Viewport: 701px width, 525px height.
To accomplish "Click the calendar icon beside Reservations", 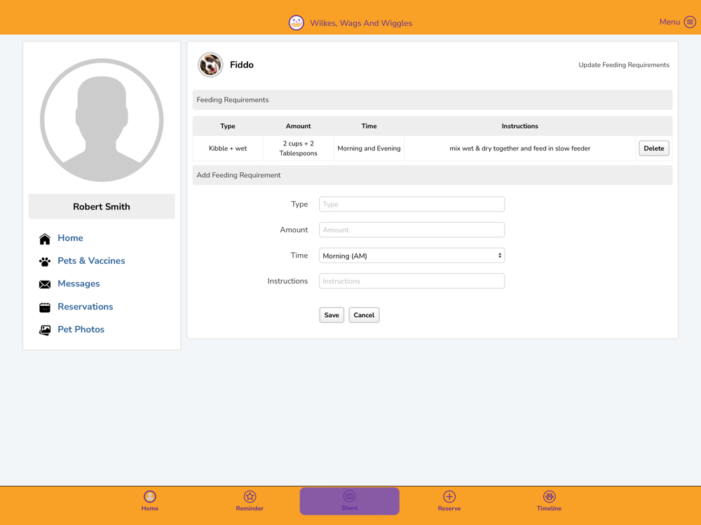I will [x=45, y=307].
